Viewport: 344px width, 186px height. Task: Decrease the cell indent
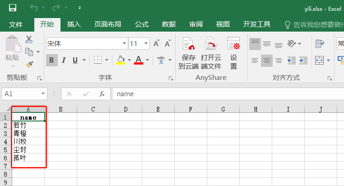pyautogui.click(x=291, y=60)
